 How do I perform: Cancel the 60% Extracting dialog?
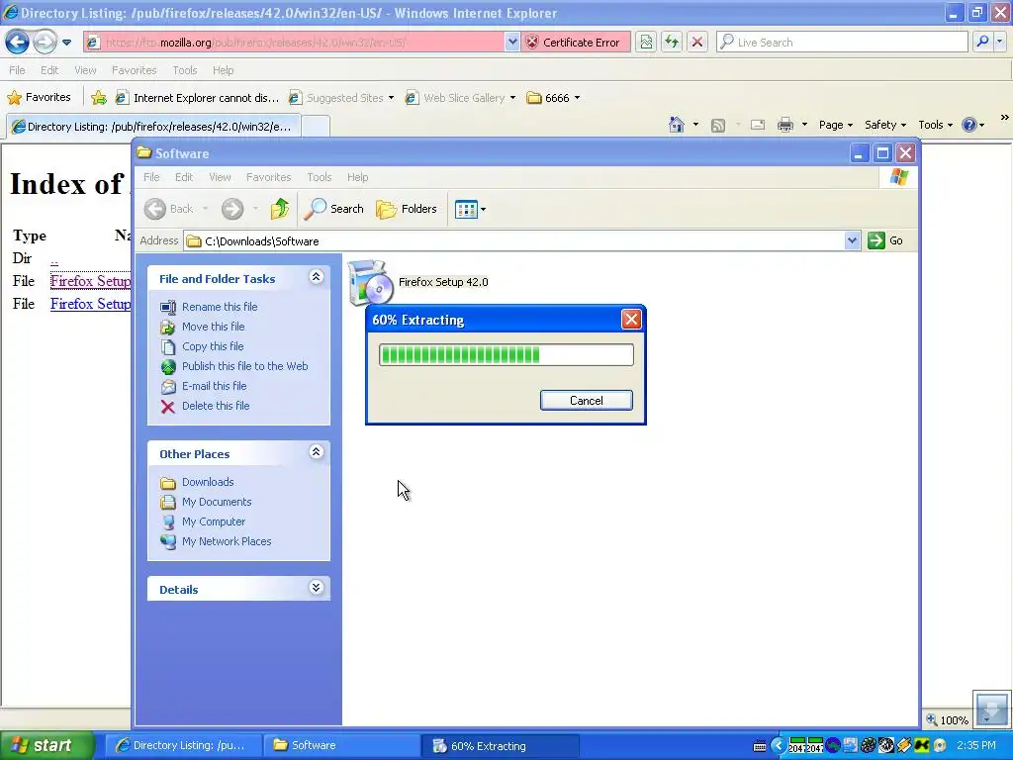coord(586,401)
